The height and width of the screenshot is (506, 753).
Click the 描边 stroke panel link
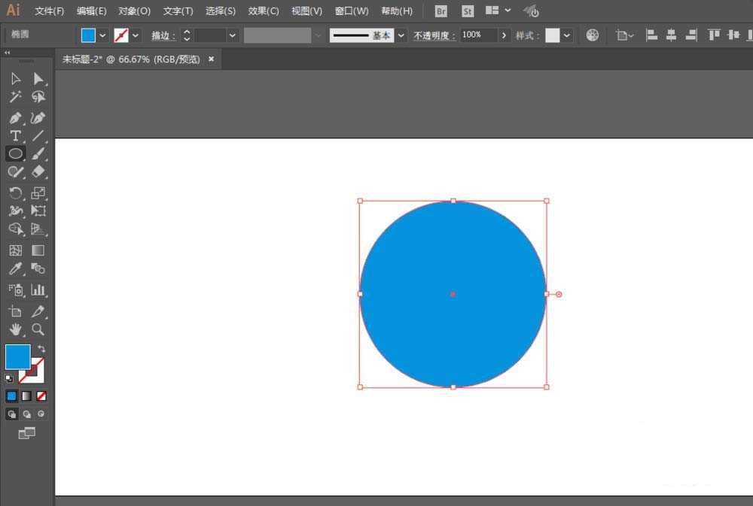pos(163,35)
